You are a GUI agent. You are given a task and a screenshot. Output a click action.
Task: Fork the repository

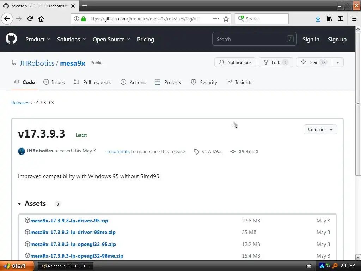[276, 62]
